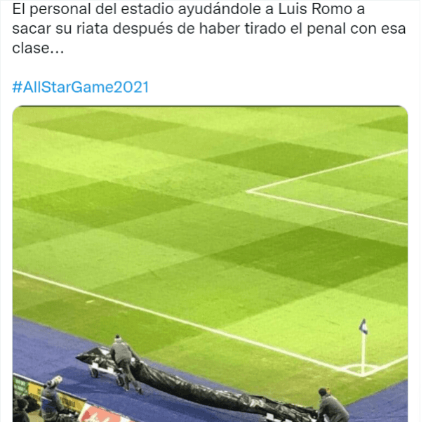Click the tweet text mentioning Luis Romo
421x422 pixels.
209,29
